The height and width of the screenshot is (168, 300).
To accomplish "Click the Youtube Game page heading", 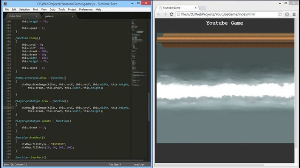I will 225,23.
